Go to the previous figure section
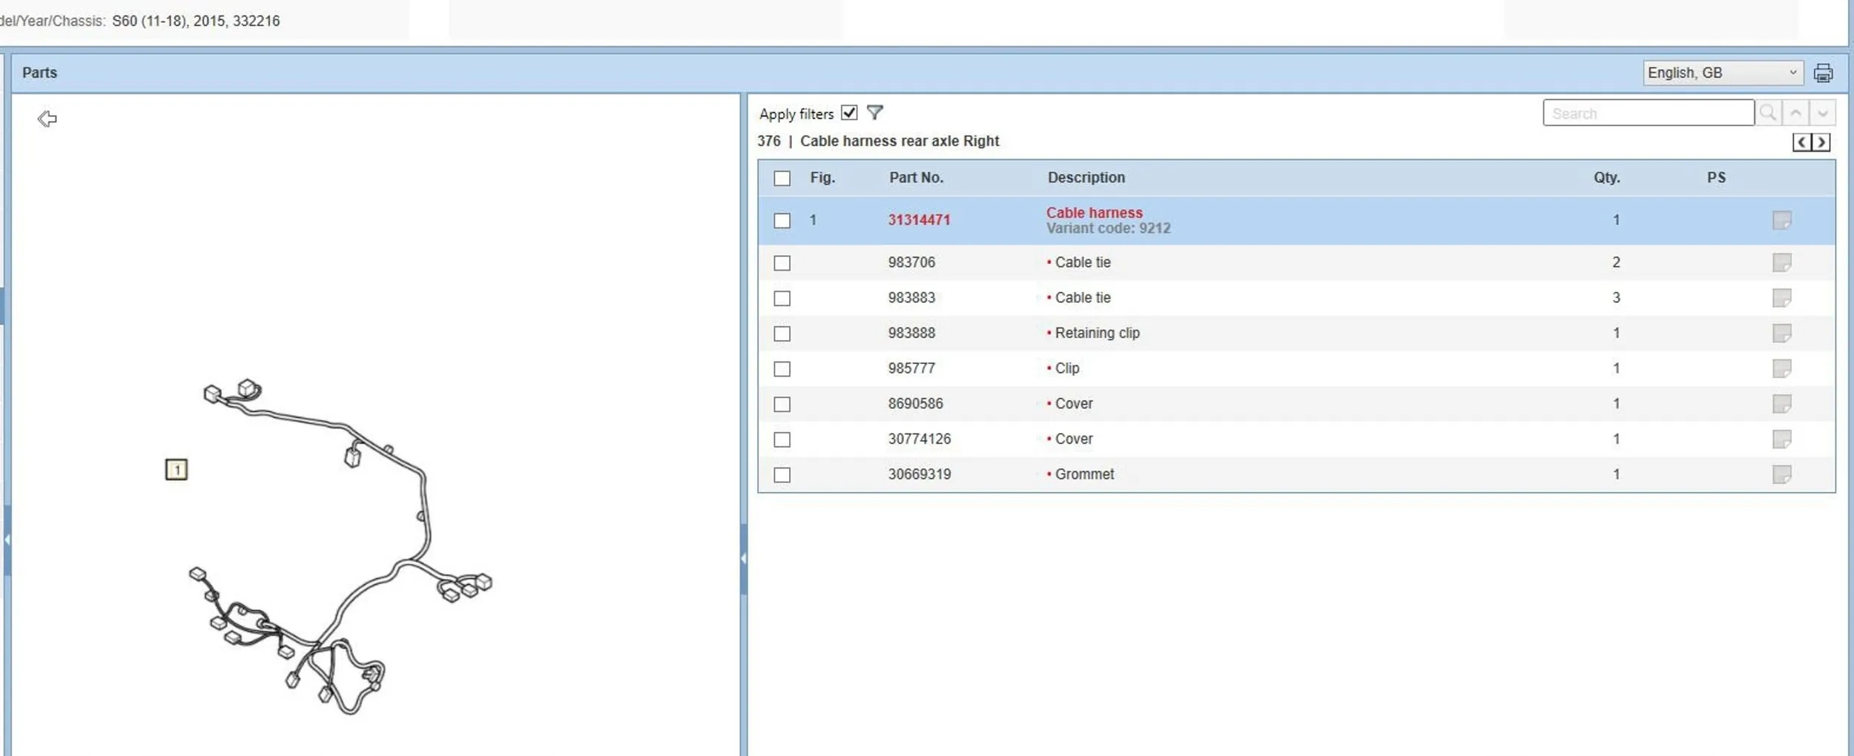This screenshot has width=1854, height=756. tap(1802, 142)
